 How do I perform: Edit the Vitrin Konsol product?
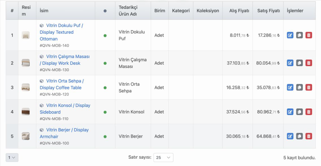click(290, 112)
